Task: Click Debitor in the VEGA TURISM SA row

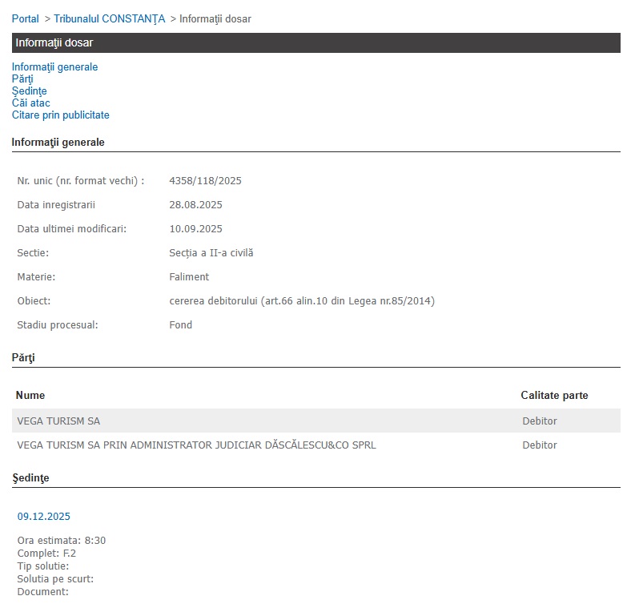Action: click(540, 421)
